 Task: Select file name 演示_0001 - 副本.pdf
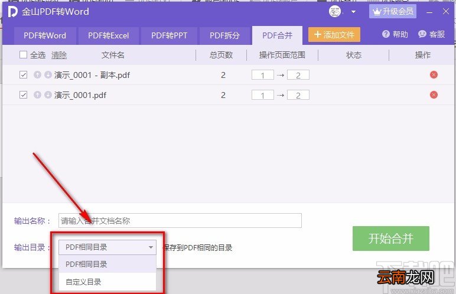pos(92,75)
